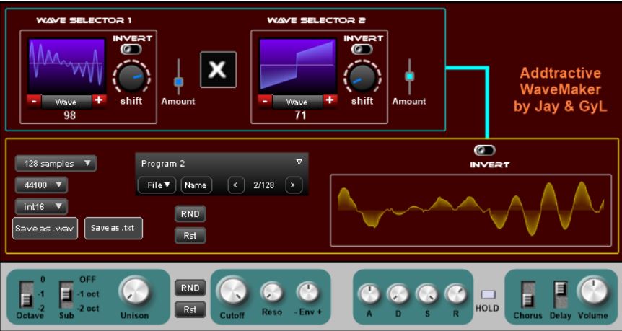
Task: Toggle the Invert switch for Wave Selector 1
Action: pyautogui.click(x=131, y=49)
